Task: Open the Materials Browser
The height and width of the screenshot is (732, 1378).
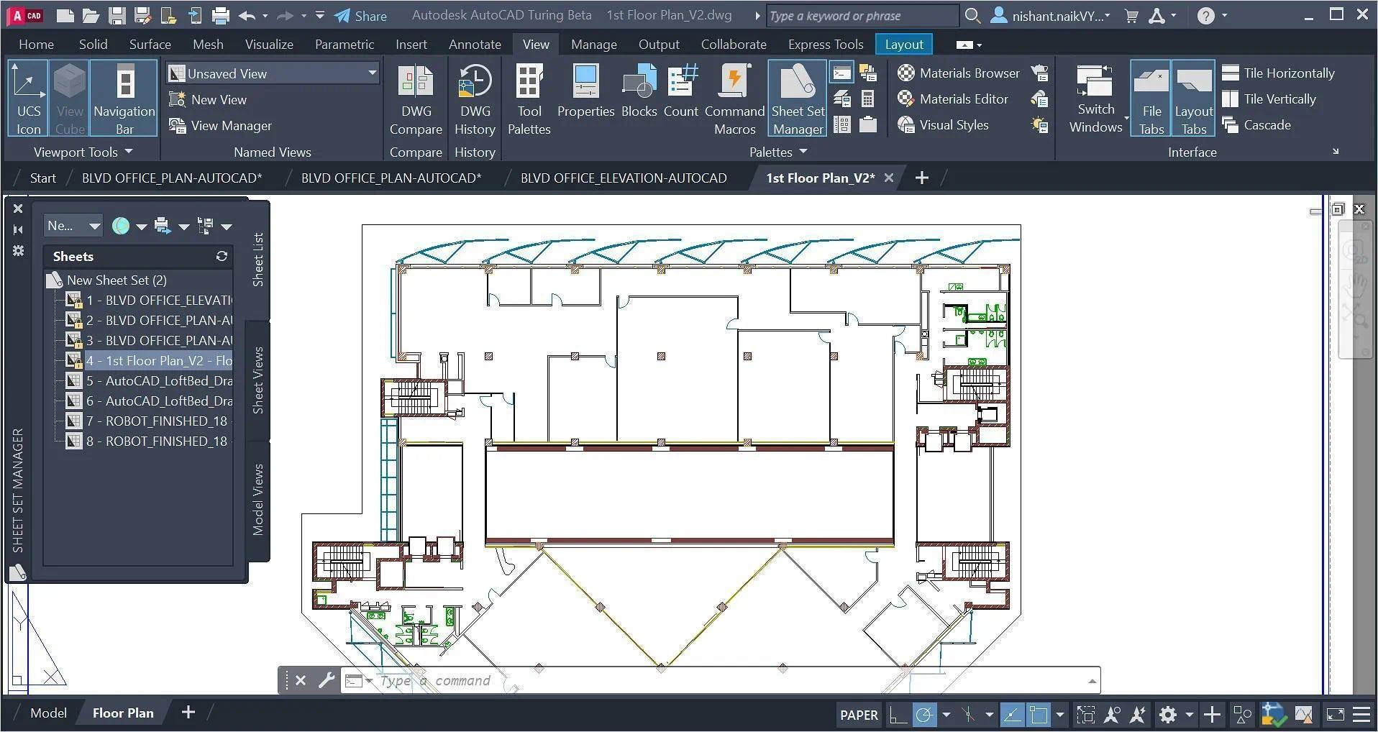Action: point(959,73)
